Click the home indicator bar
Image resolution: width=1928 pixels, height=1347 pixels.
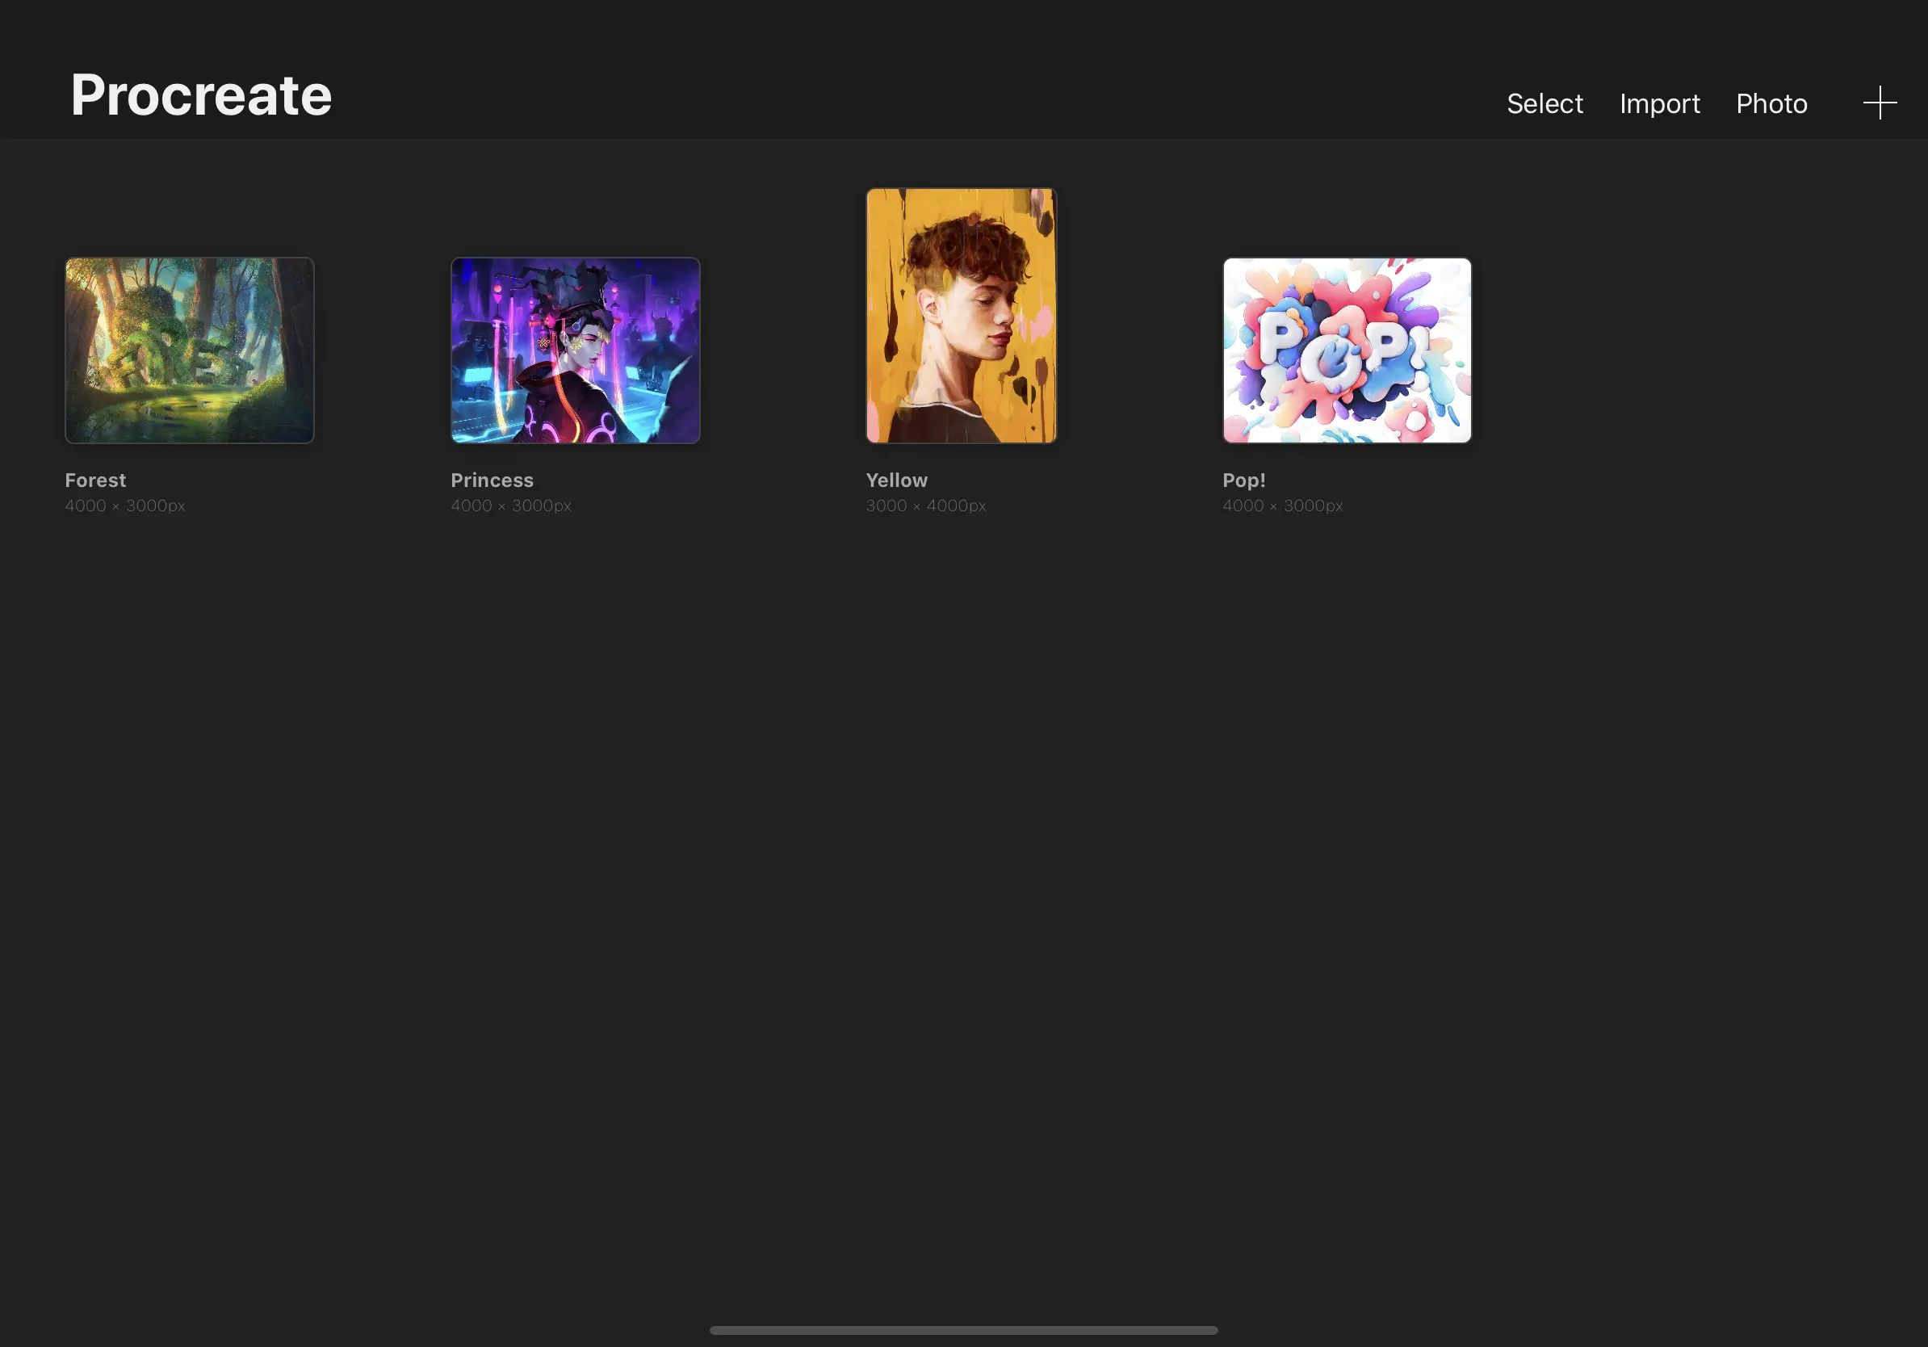pos(964,1330)
